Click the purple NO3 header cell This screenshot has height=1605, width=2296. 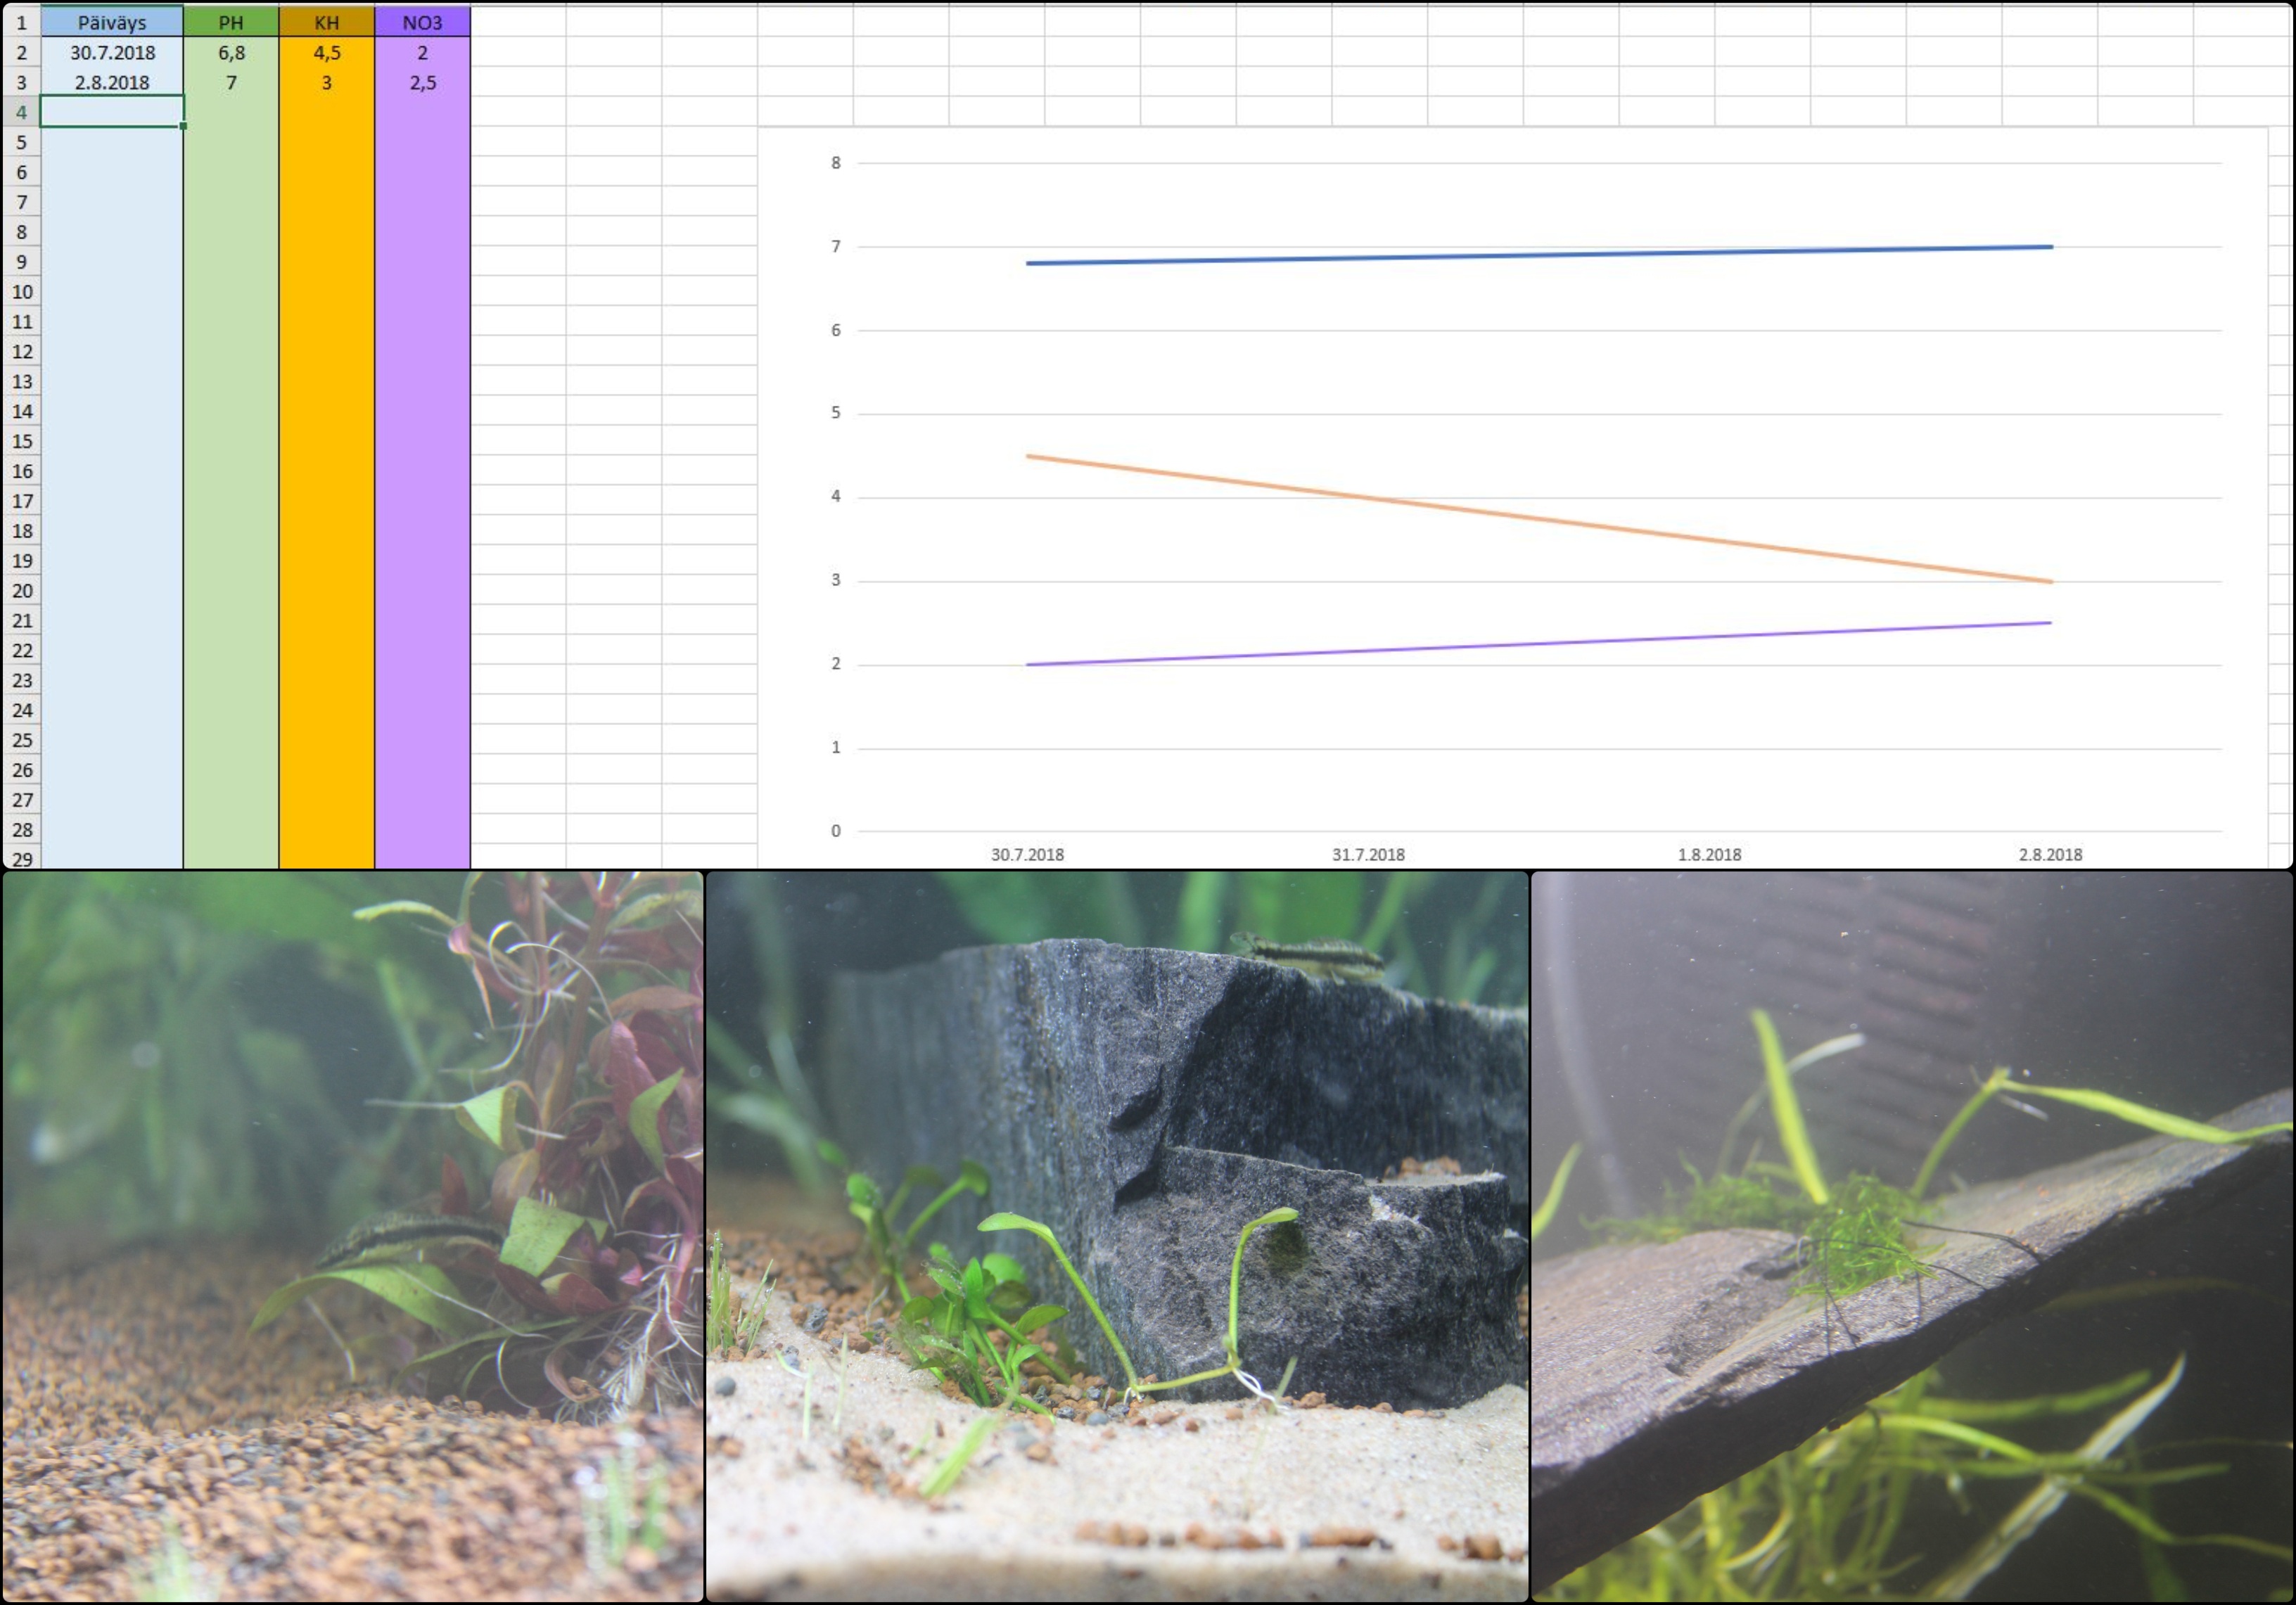(x=422, y=22)
